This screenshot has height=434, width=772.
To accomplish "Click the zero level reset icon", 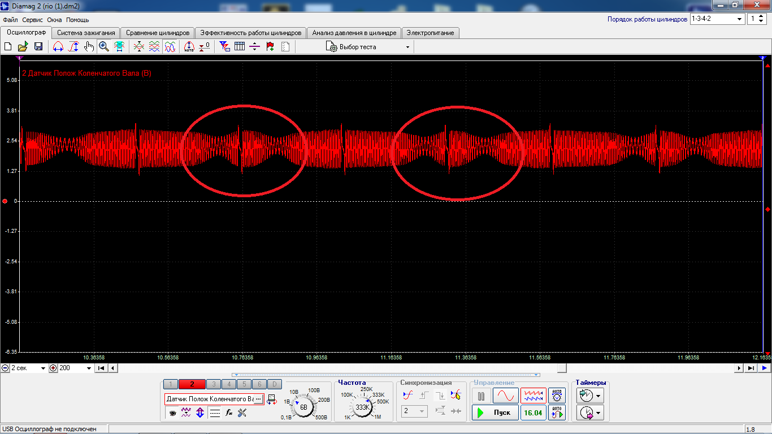I will coord(205,47).
